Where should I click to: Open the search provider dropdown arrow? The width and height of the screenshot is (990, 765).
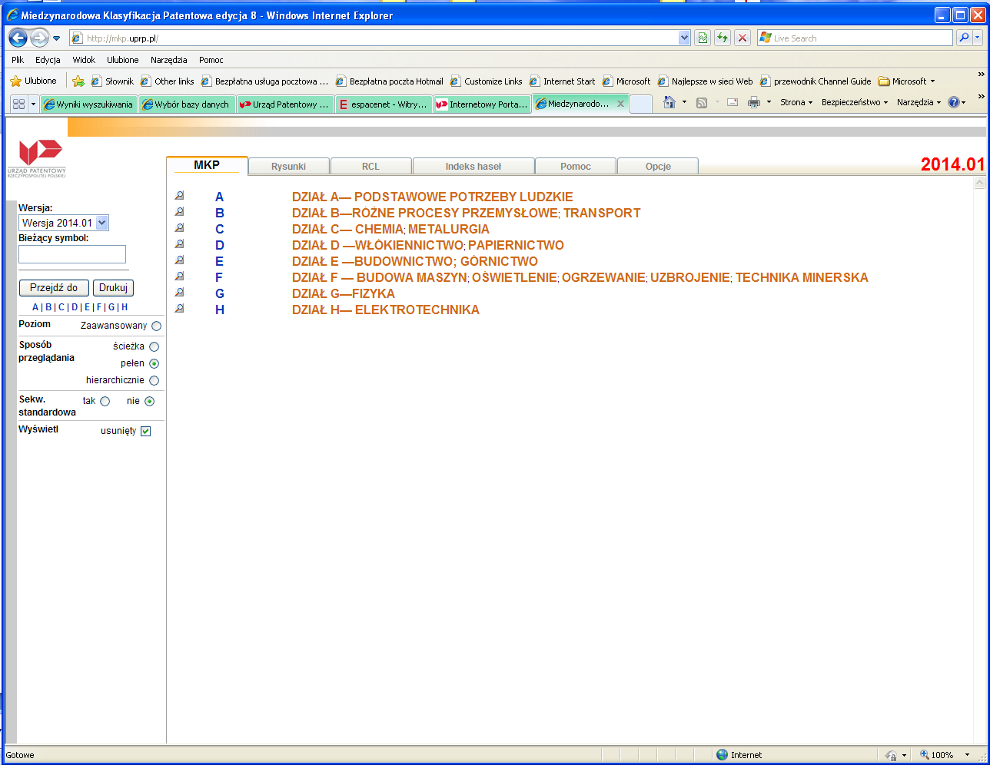978,38
